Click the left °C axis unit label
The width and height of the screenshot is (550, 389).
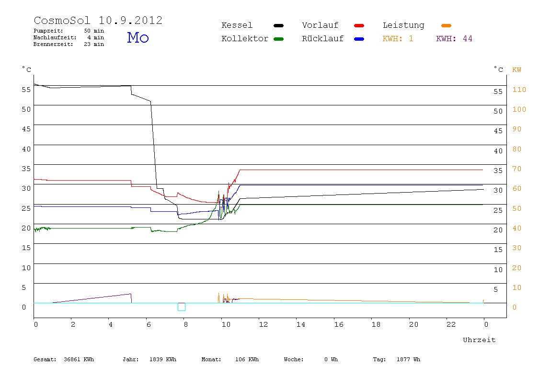[x=27, y=69]
